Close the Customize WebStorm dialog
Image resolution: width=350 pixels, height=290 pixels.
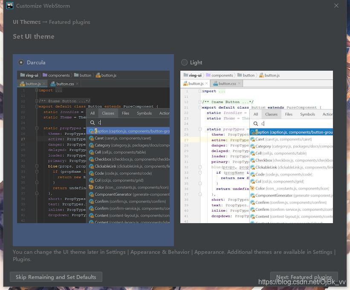click(x=336, y=6)
